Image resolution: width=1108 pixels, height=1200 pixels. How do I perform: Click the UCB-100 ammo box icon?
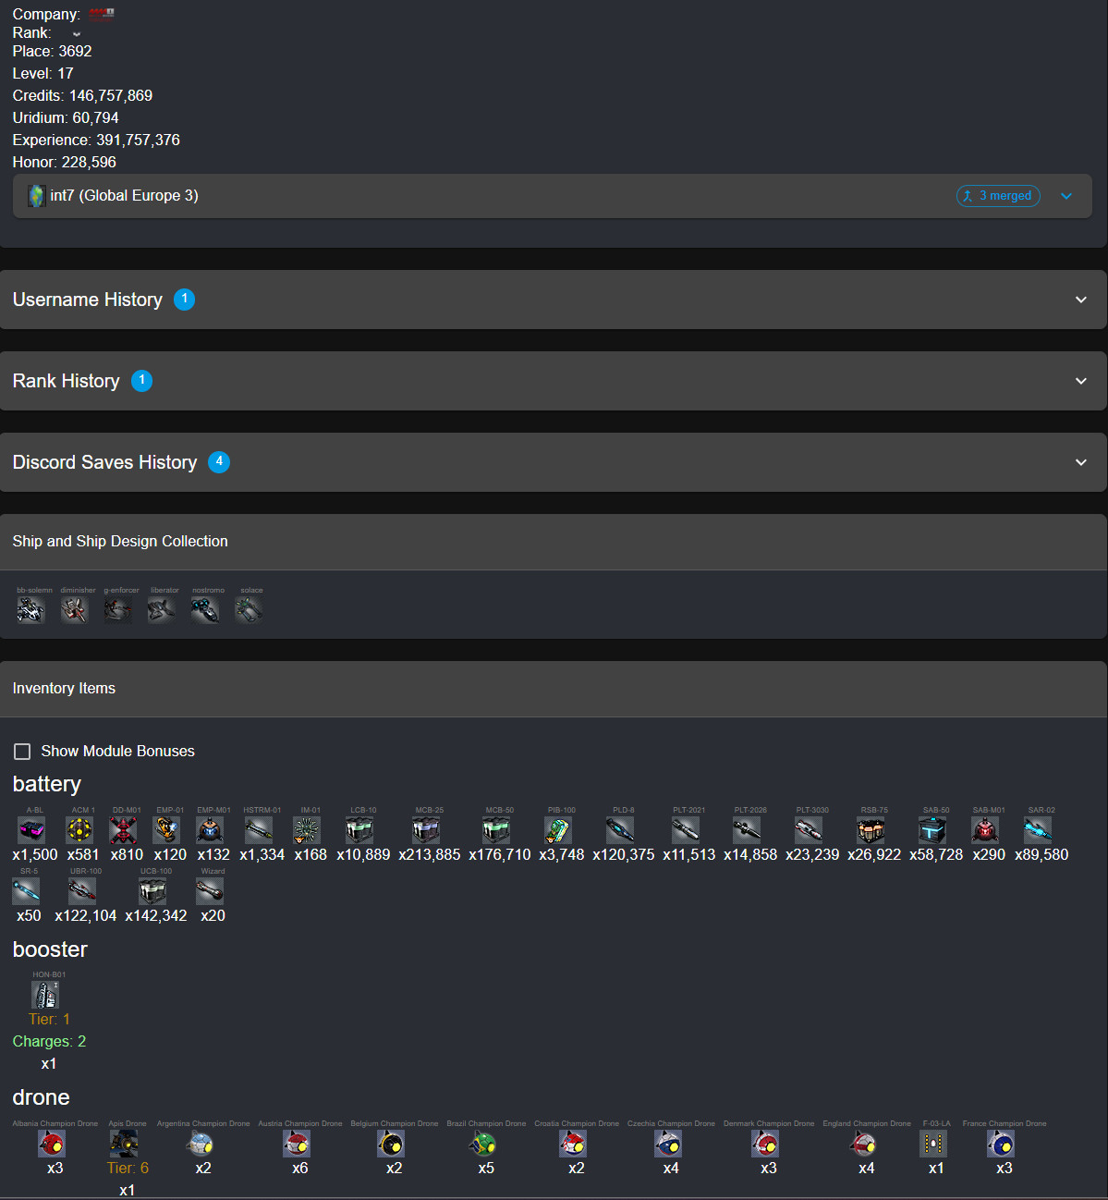click(x=152, y=891)
